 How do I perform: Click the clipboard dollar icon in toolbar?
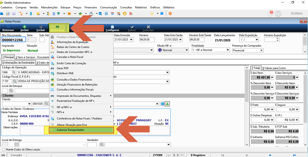tap(54, 14)
